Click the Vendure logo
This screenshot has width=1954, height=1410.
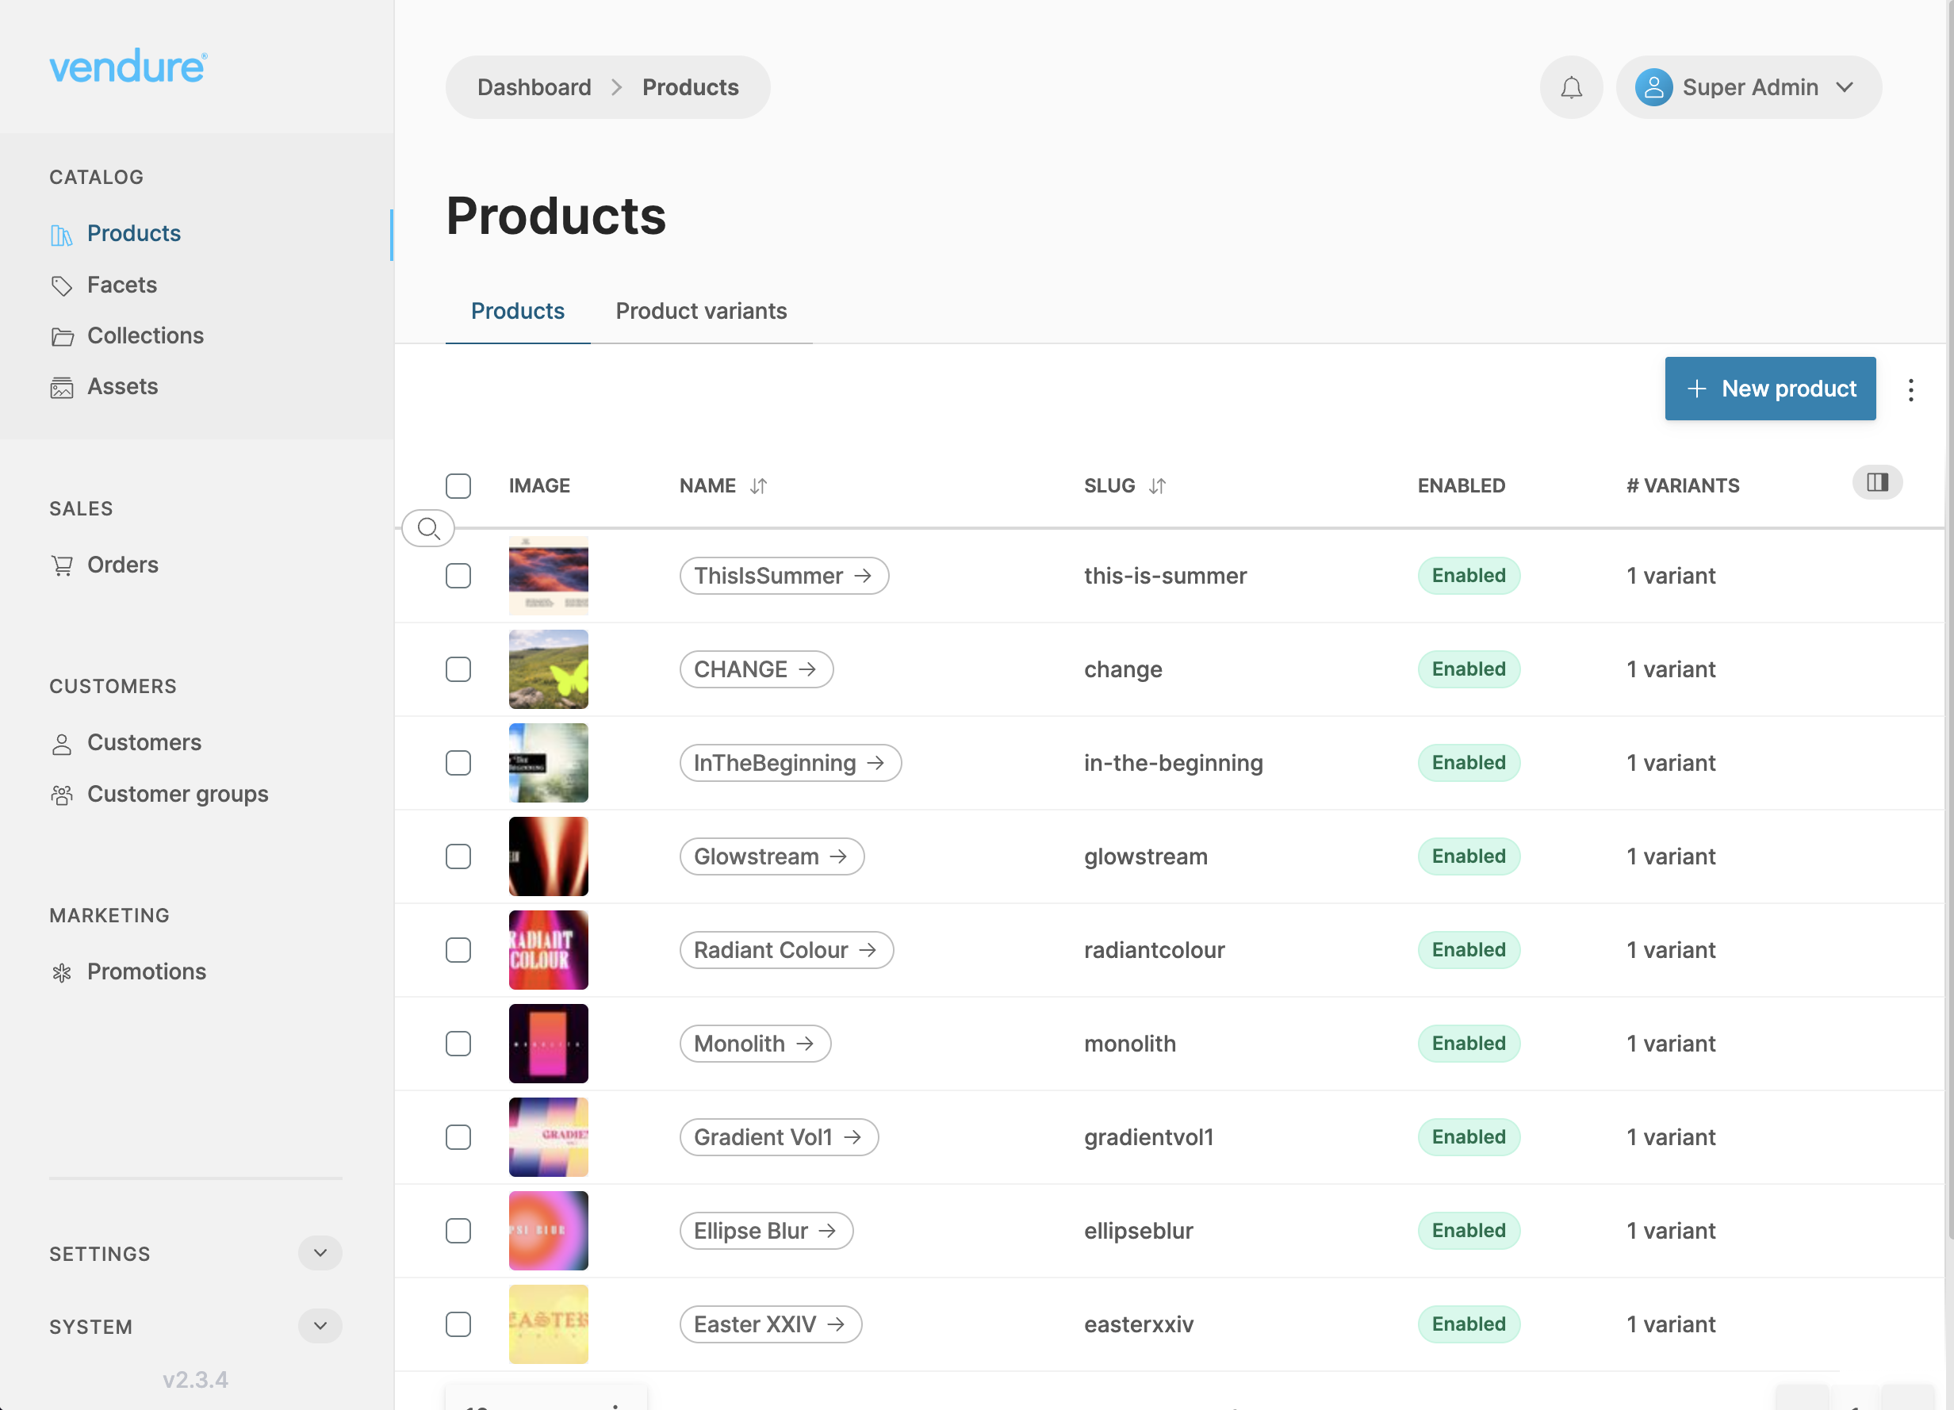click(128, 67)
